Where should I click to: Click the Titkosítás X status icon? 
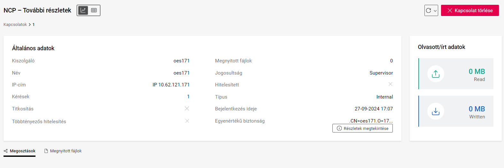pos(187,108)
